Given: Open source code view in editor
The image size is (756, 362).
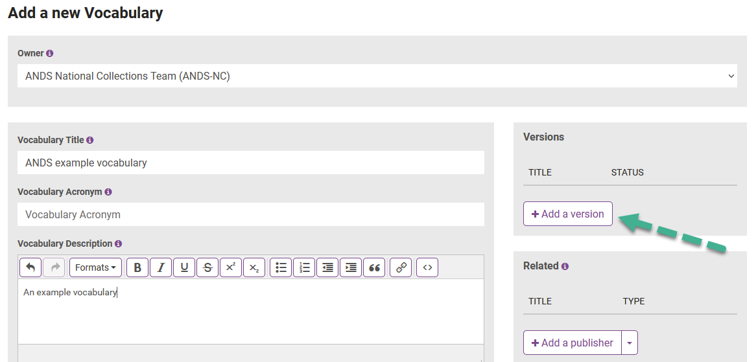Looking at the screenshot, I should [x=427, y=267].
